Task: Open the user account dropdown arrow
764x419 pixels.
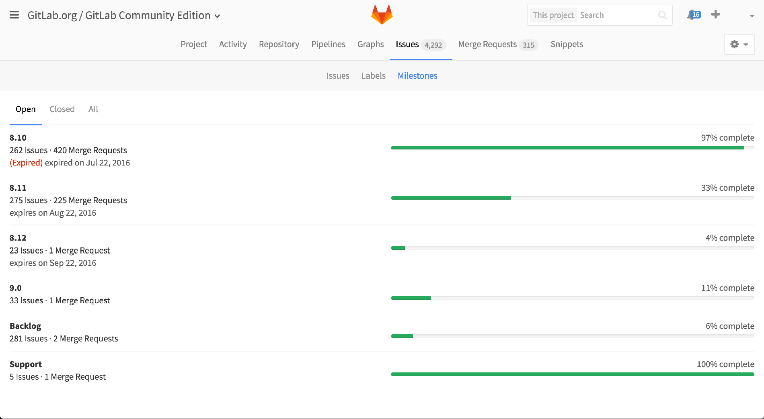Action: 752,16
